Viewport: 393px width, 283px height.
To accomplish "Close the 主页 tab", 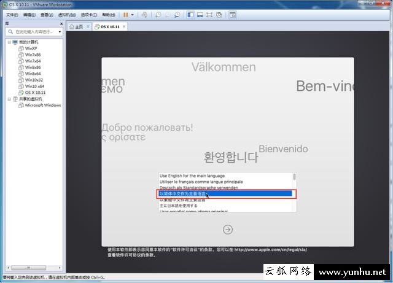I will (x=88, y=26).
